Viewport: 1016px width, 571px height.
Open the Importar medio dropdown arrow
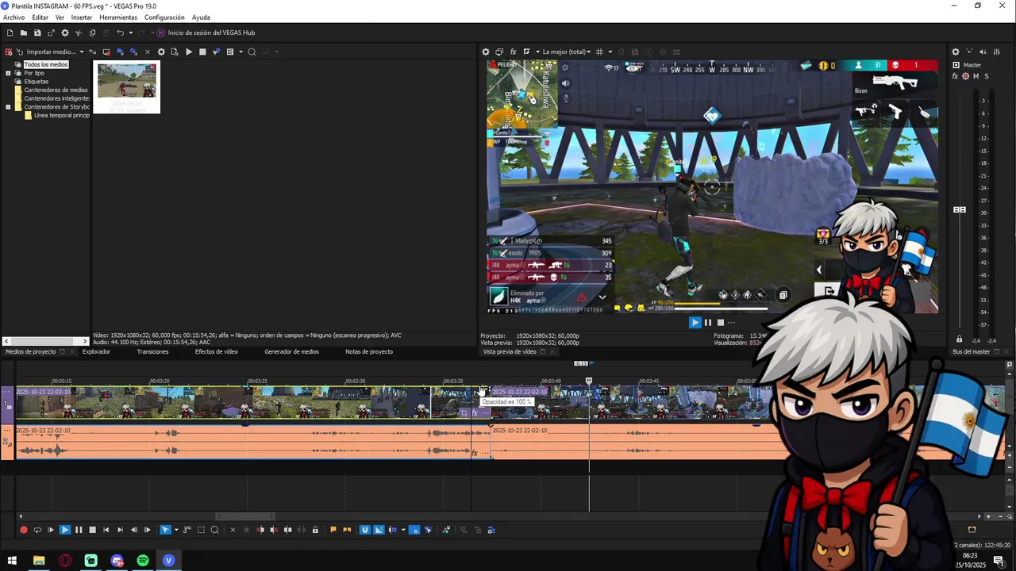(81, 52)
